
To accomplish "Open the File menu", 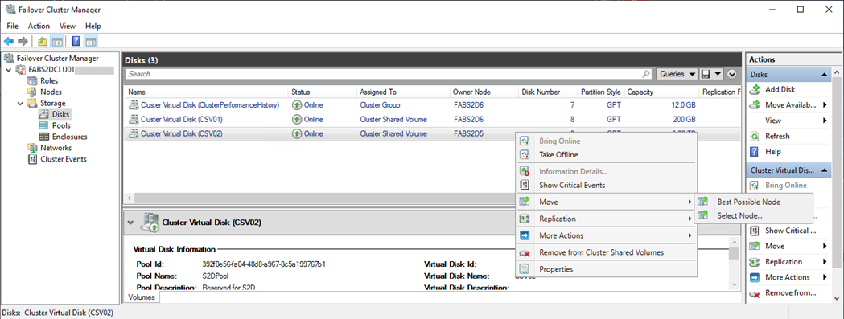I will [x=12, y=26].
